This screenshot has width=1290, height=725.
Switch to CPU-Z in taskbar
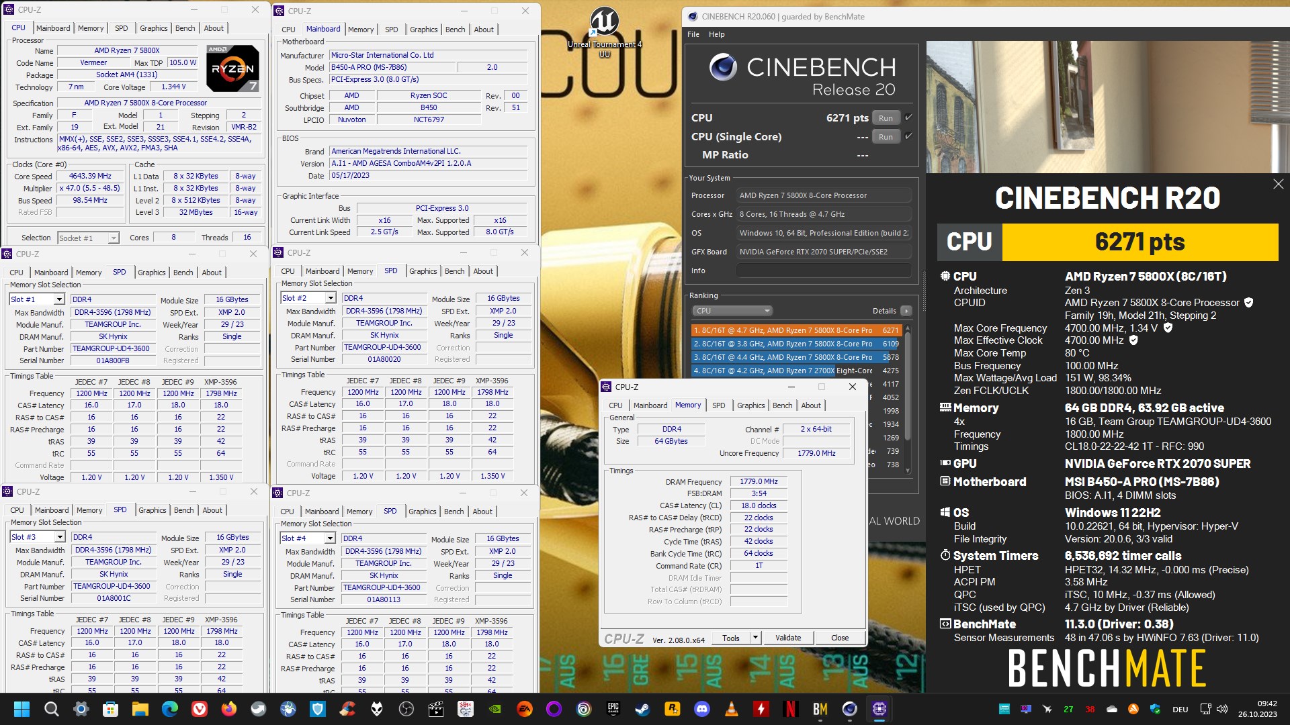click(x=879, y=709)
